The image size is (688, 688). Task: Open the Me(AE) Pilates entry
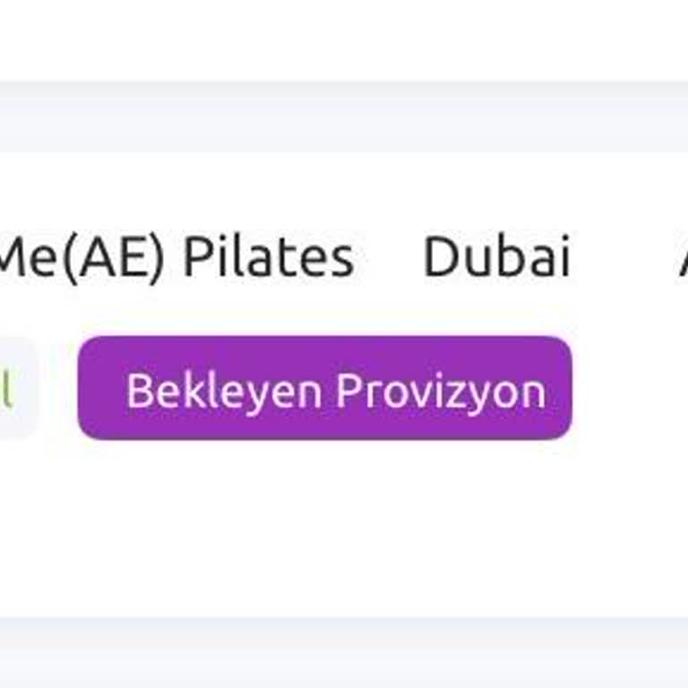[176, 258]
